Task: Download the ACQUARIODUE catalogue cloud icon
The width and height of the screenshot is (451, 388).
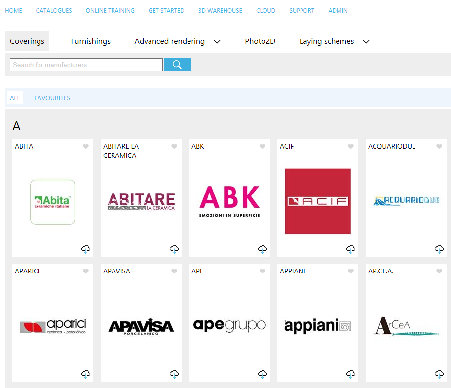Action: point(439,249)
